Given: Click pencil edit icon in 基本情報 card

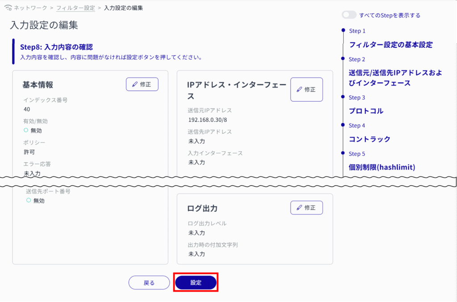Looking at the screenshot, I should [x=135, y=84].
